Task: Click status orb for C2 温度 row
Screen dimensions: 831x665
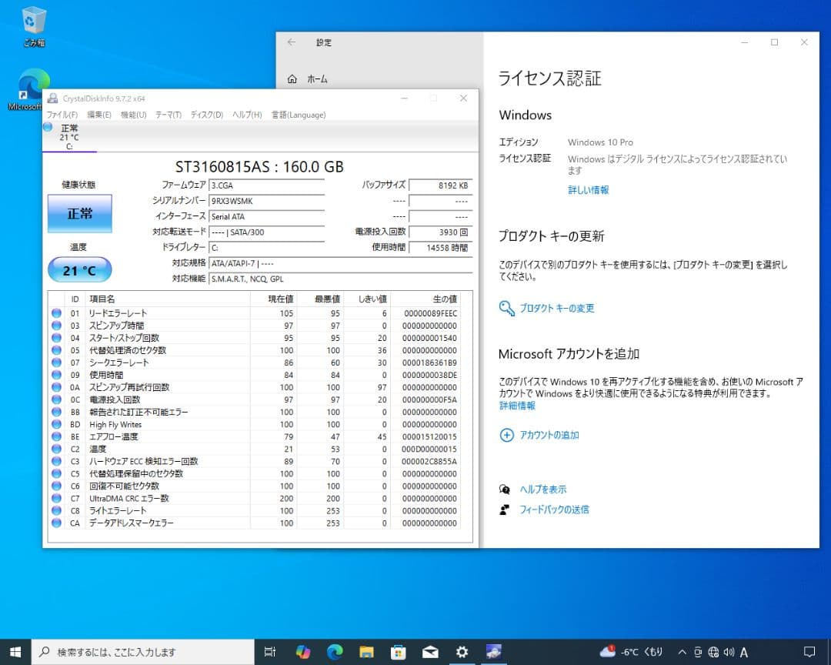Action: click(x=56, y=449)
